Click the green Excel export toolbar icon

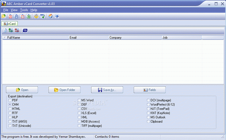pos(29,16)
